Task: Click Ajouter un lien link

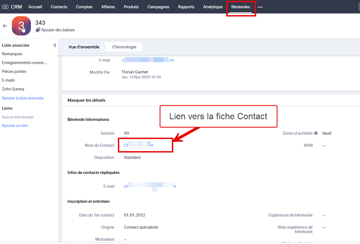Action: [15, 126]
